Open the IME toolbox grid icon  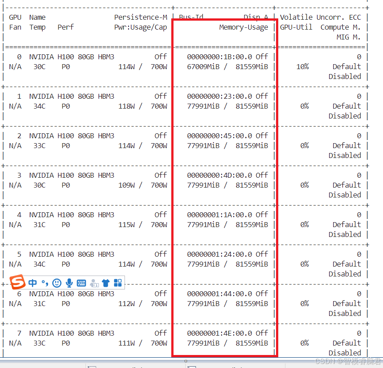[118, 283]
